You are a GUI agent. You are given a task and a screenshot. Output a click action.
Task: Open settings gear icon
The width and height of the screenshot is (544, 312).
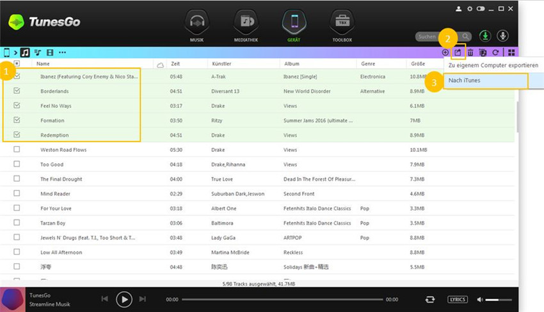pyautogui.click(x=470, y=9)
